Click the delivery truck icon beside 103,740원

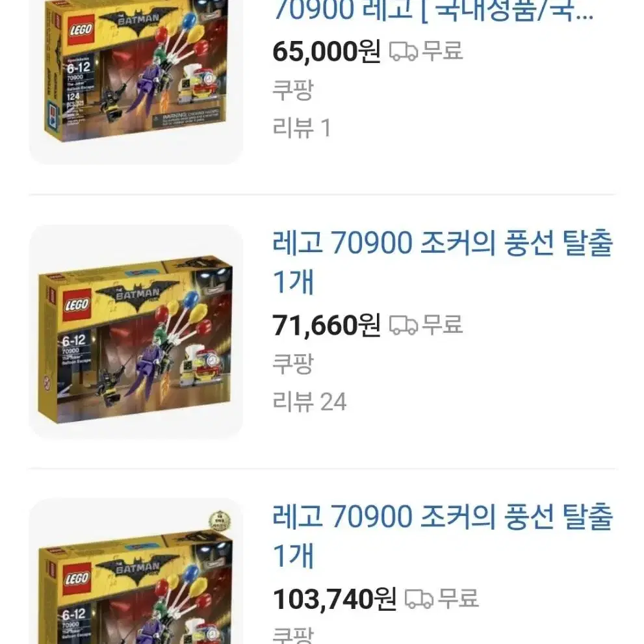click(x=419, y=599)
